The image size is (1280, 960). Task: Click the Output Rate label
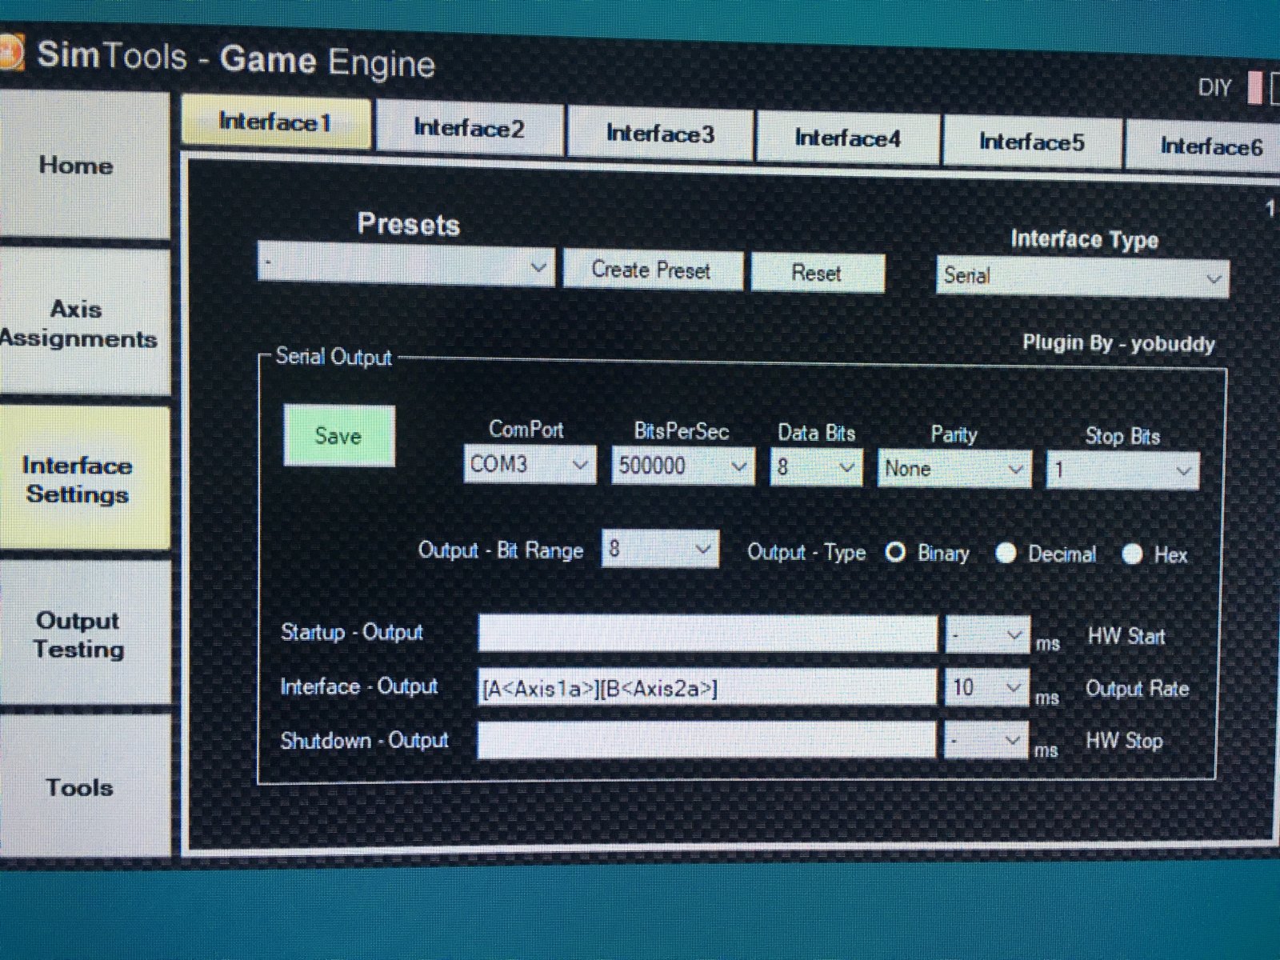click(x=1137, y=689)
